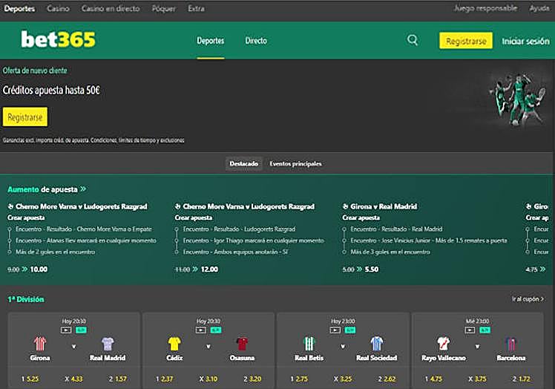Click the Real Betis jersey icon
Image resolution: width=555 pixels, height=389 pixels.
click(309, 344)
